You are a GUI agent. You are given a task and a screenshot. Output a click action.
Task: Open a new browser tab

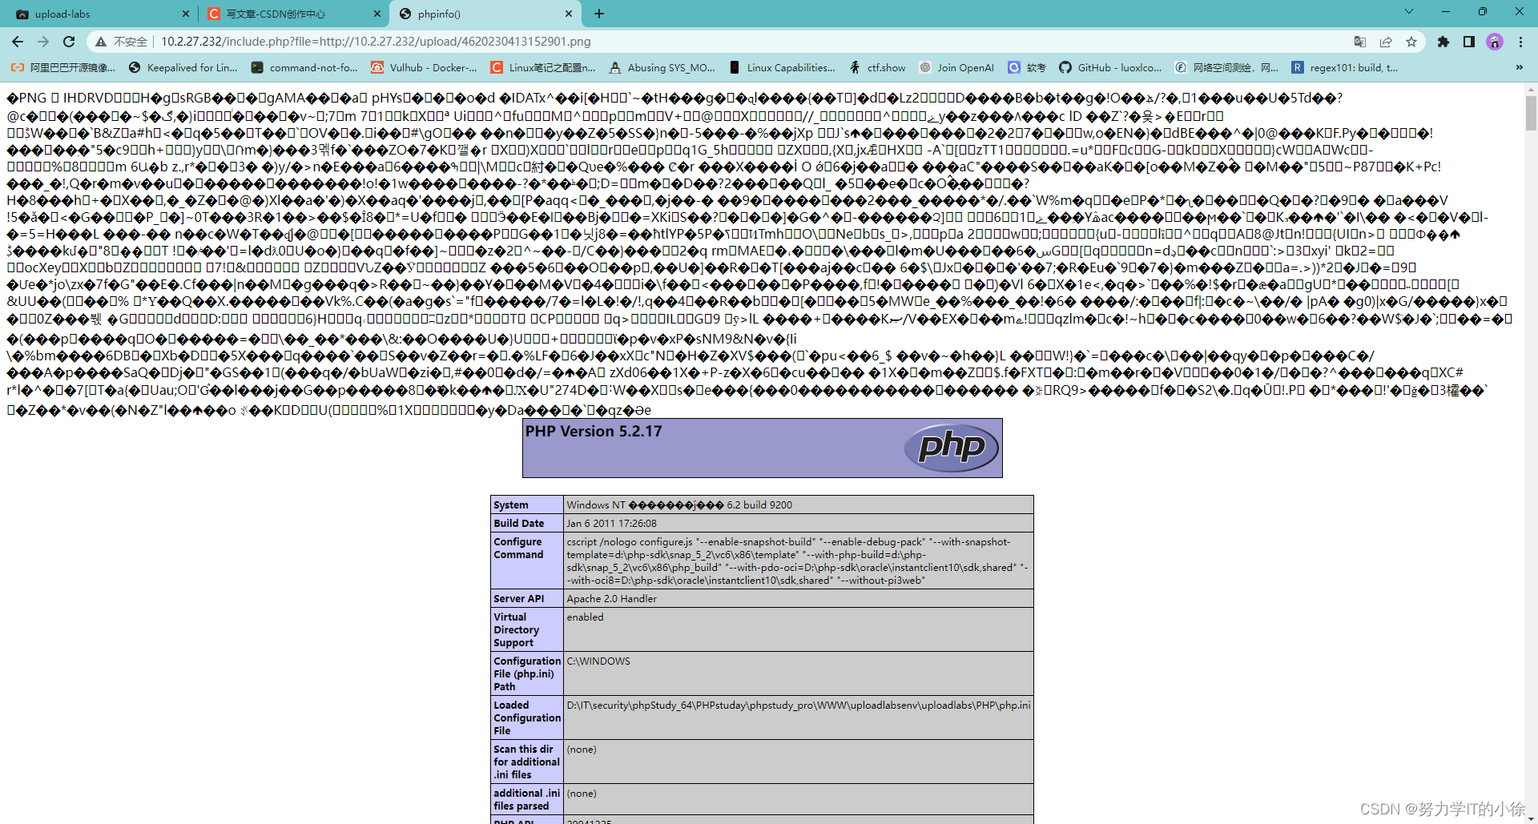[x=599, y=14]
